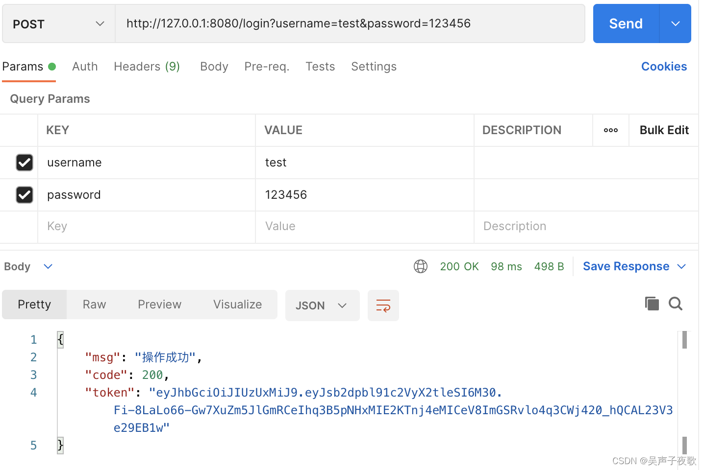Open the JSON format dropdown
This screenshot has width=704, height=470.
pyautogui.click(x=323, y=305)
